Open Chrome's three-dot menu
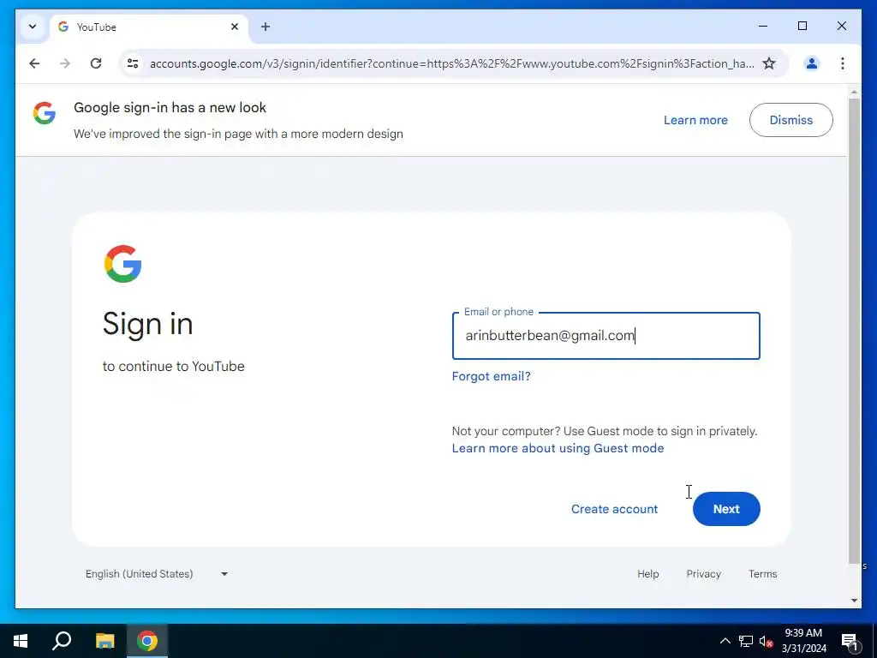 843,63
